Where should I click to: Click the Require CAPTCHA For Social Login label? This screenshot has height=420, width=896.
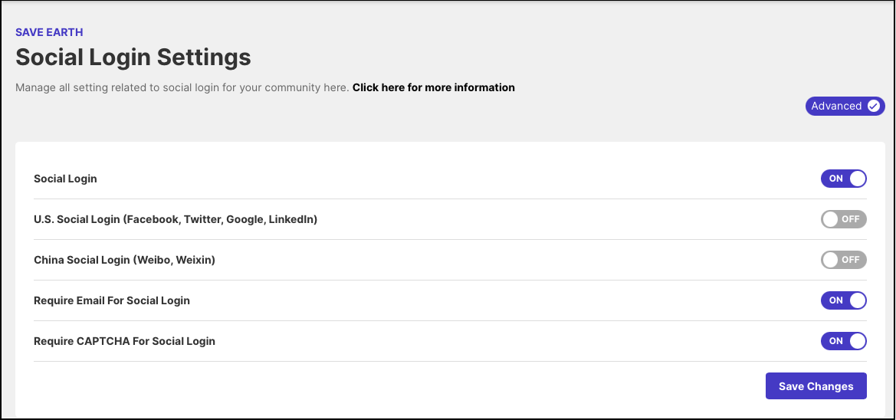click(125, 341)
